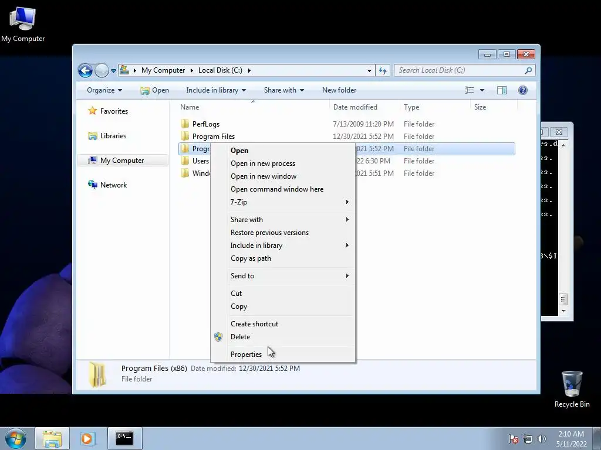Select My Computer in navigation pane
This screenshot has width=601, height=450.
point(123,161)
